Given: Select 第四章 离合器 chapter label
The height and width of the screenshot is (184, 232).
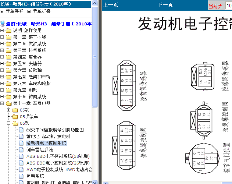Looking at the screenshot, I should pos(27,57).
